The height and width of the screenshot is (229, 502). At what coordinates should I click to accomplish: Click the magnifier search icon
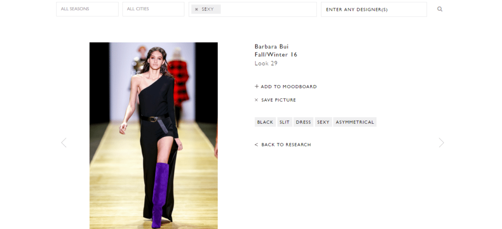440,9
